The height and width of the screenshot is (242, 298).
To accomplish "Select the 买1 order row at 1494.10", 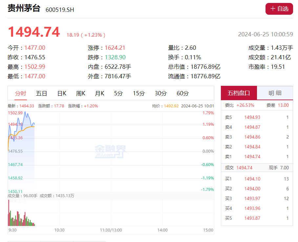I will [x=257, y=179].
